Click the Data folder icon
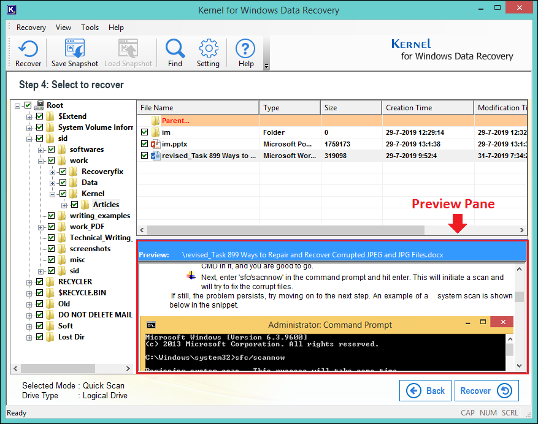The height and width of the screenshot is (424, 538). [74, 183]
